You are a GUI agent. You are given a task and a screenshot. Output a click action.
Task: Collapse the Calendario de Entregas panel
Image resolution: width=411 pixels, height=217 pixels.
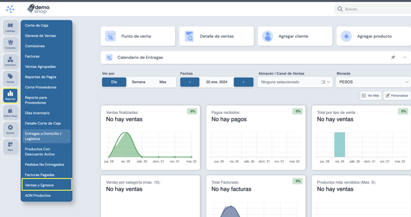pyautogui.click(x=404, y=57)
